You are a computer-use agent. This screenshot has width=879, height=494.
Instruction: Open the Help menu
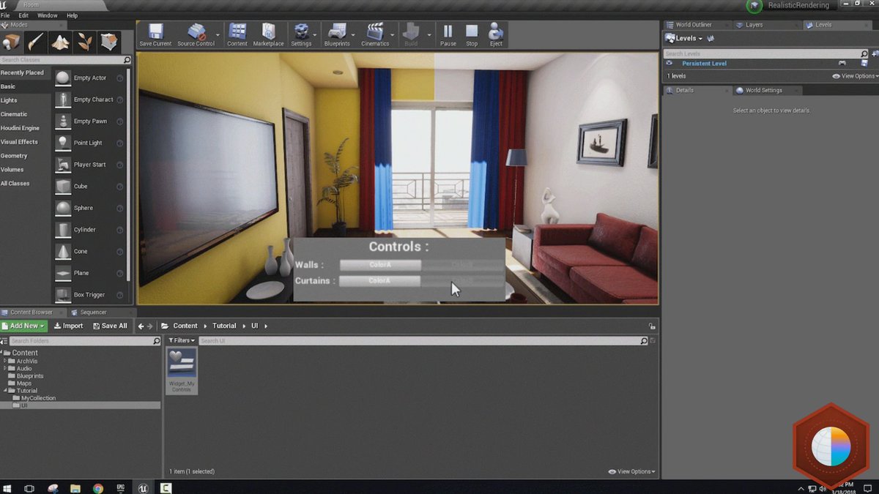point(72,15)
